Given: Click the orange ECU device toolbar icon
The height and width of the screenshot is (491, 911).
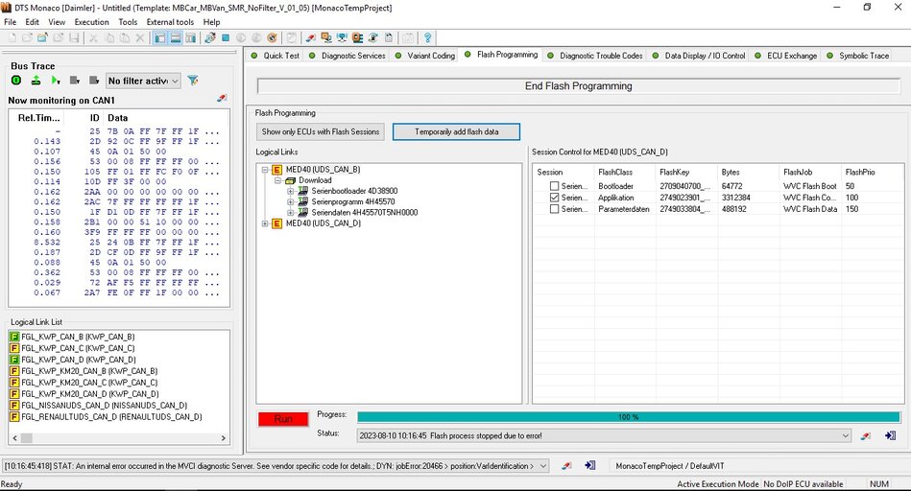Looking at the screenshot, I should click(357, 37).
